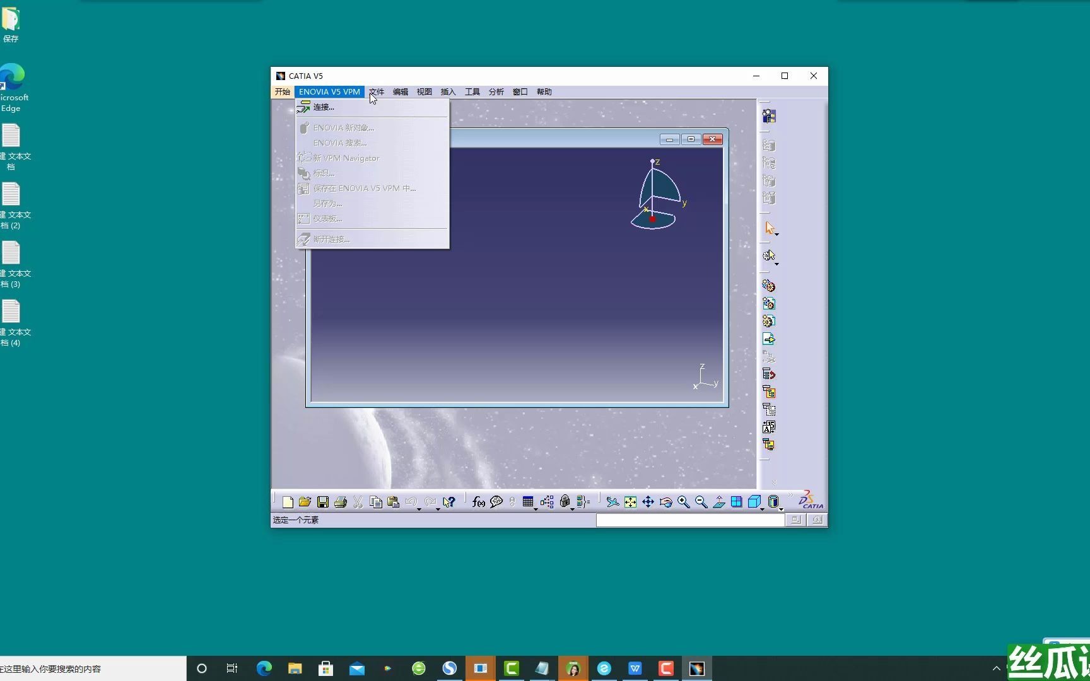Click the gear-with-cursor icon on right toolbar
This screenshot has height=681, width=1090.
click(768, 255)
